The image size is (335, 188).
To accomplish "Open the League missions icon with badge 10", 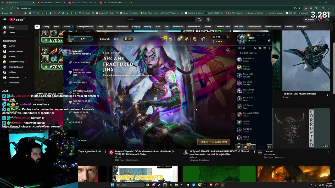I will [x=245, y=147].
